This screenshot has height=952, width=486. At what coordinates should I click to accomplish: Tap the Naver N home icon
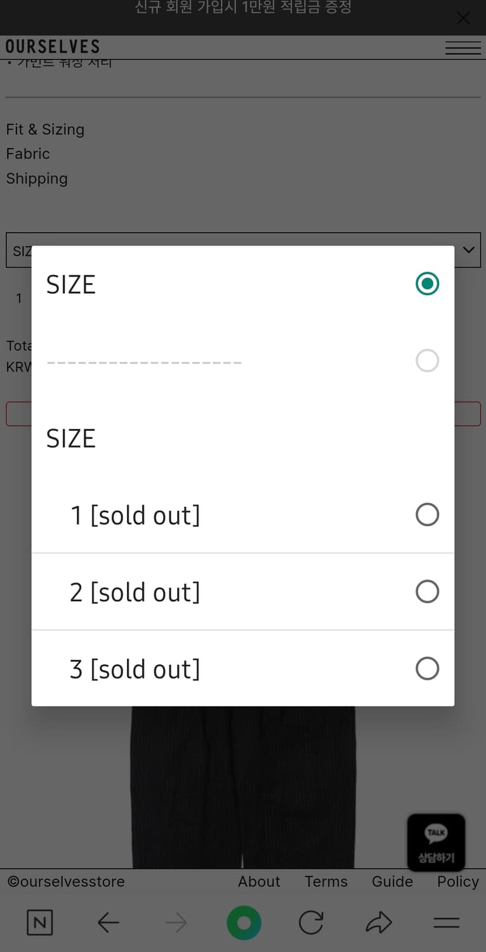pyautogui.click(x=39, y=922)
